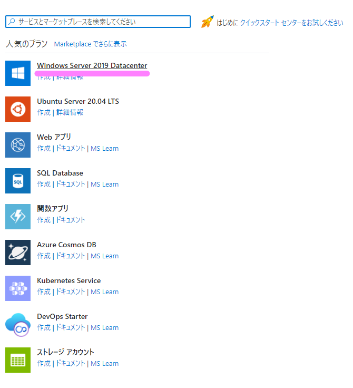353x388 pixels.
Task: Focus the service and marketplace search field
Action: coord(98,22)
